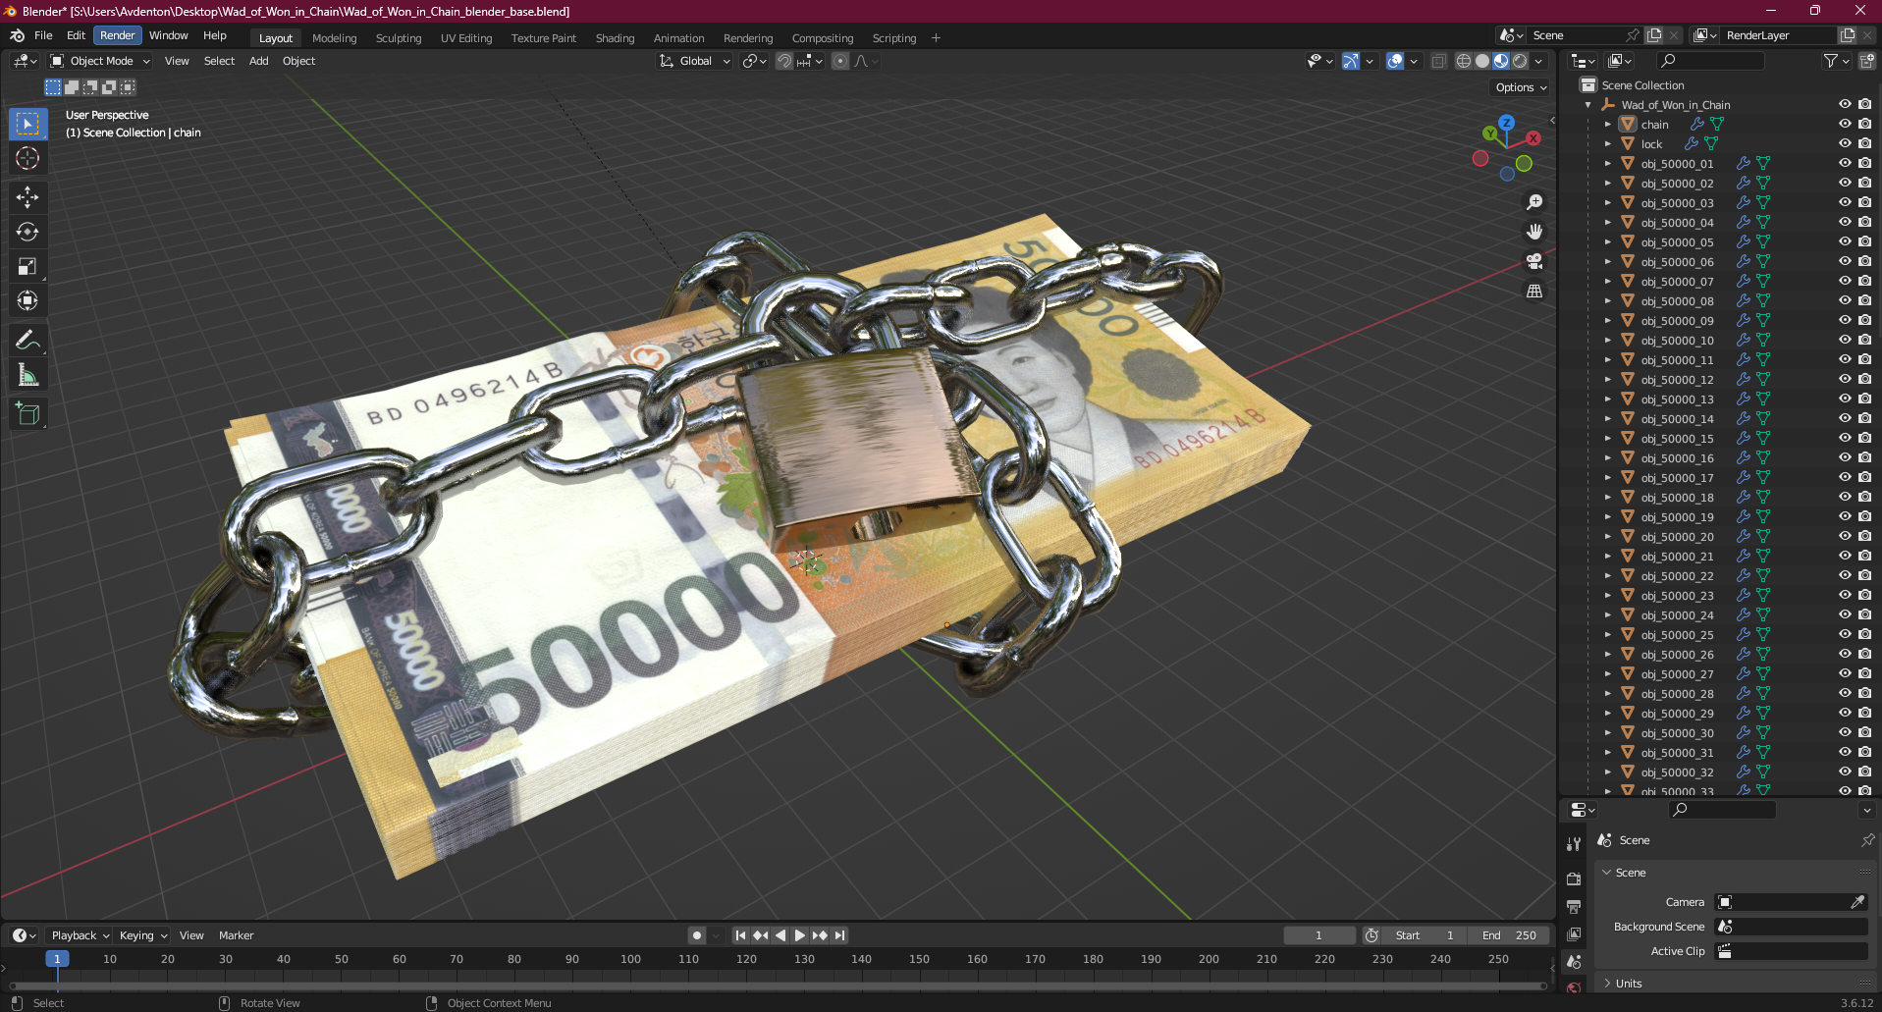Open the Edit menu
Viewport: 1882px width, 1012px height.
pyautogui.click(x=76, y=35)
